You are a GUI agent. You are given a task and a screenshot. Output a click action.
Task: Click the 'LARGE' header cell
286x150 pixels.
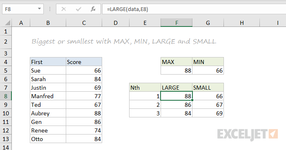pyautogui.click(x=177, y=88)
